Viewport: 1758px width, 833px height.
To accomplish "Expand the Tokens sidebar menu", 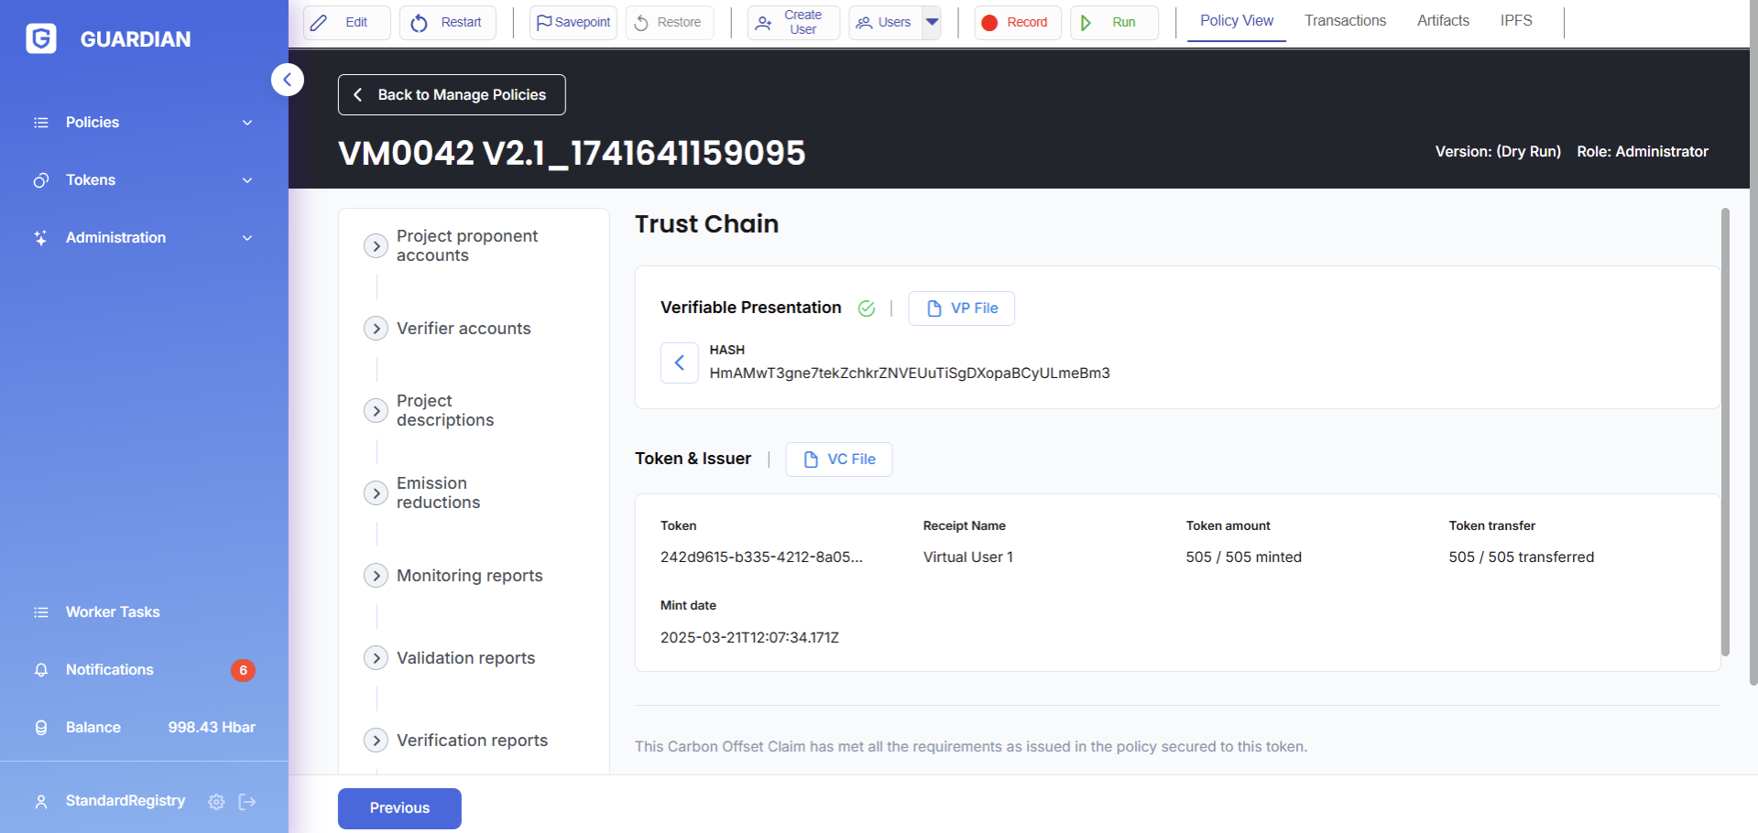I will click(144, 180).
